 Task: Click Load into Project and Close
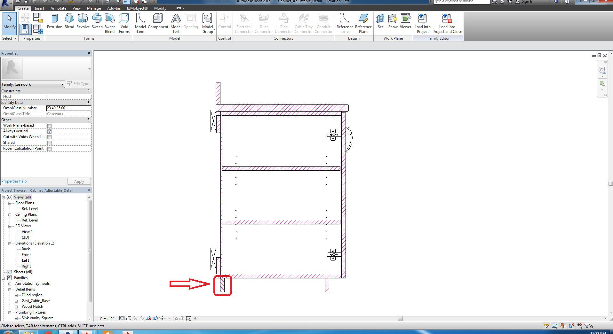(447, 22)
